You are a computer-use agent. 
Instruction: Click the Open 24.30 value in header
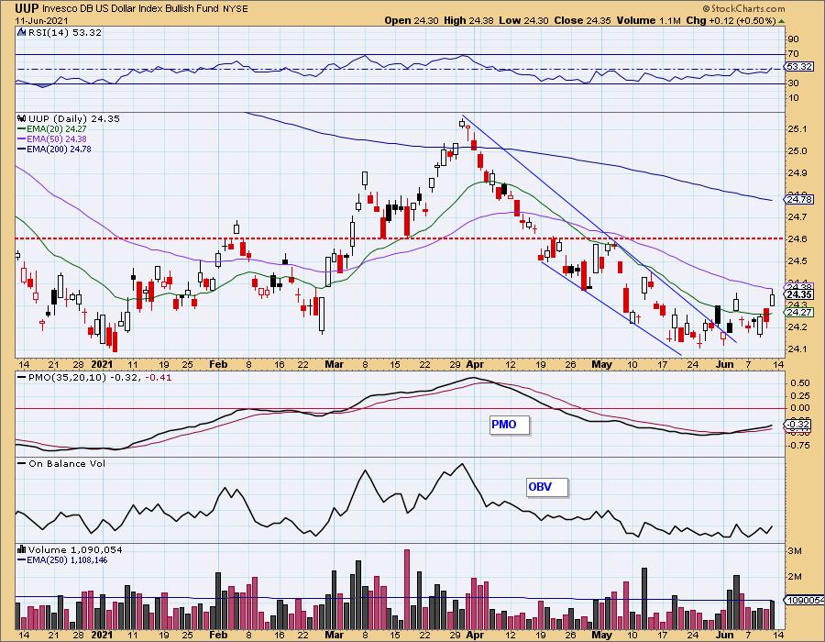(411, 20)
